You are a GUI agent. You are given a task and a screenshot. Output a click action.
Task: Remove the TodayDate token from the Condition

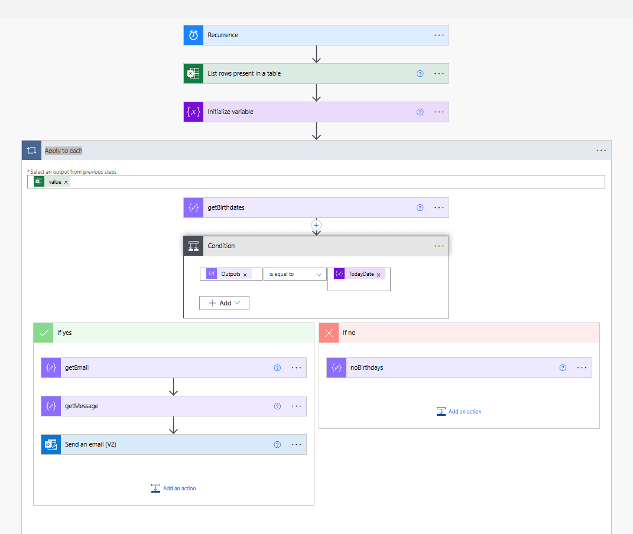point(378,273)
